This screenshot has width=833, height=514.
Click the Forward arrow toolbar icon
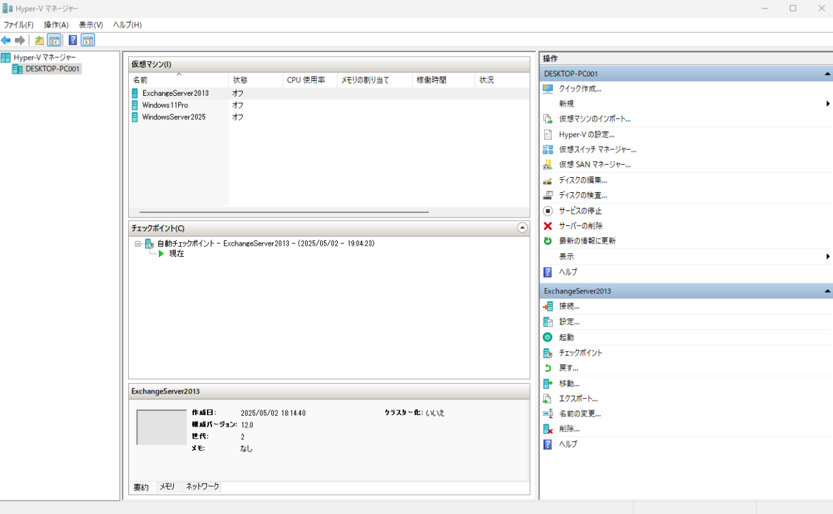tap(20, 40)
